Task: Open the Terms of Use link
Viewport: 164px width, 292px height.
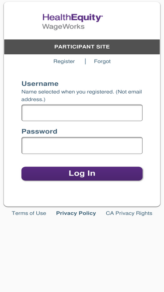Action: click(x=29, y=213)
